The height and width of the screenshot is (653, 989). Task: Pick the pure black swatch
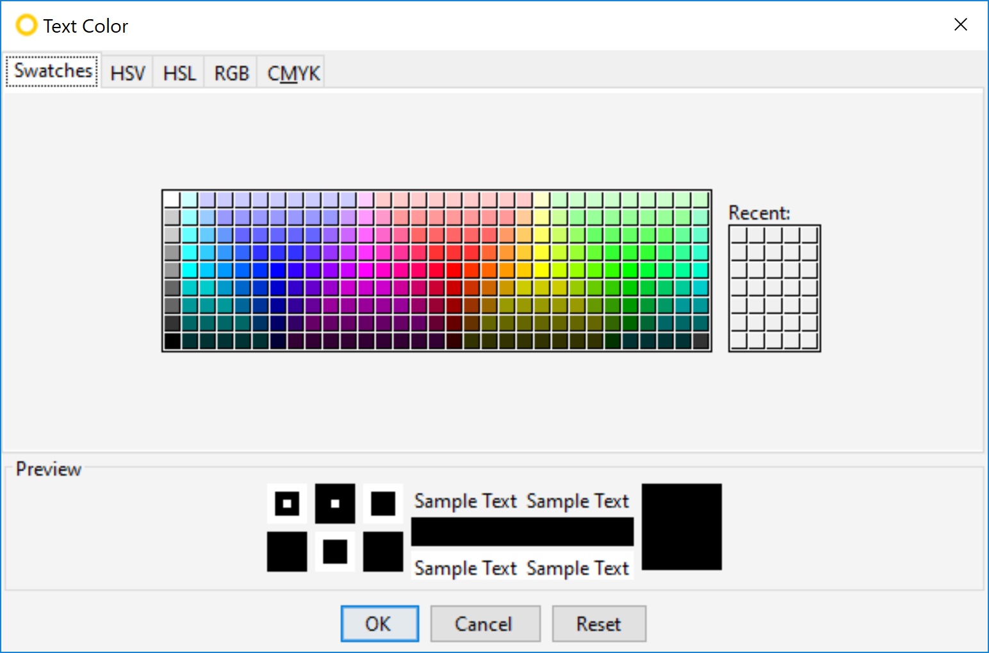(x=171, y=341)
